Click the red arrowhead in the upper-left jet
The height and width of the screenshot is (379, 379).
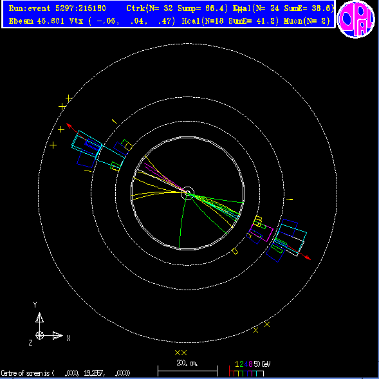(x=69, y=125)
